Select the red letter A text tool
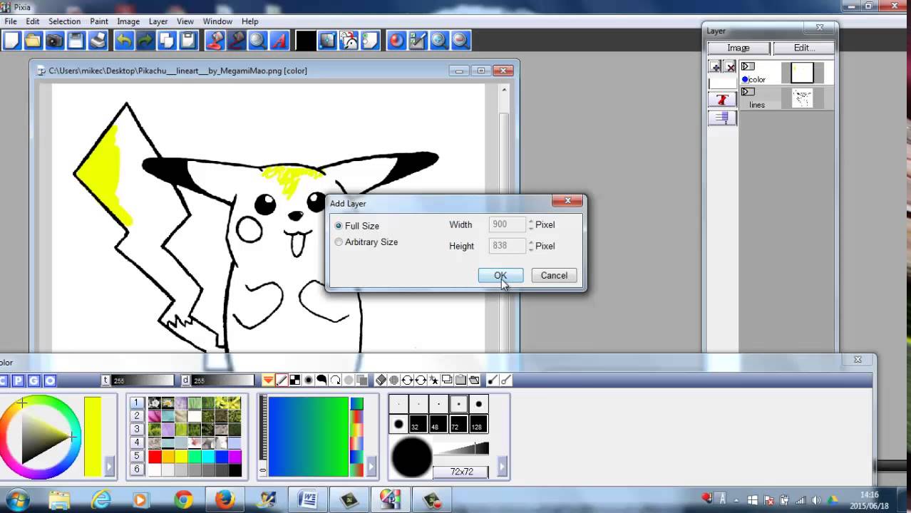Screen dimensions: 911x513 click(279, 41)
